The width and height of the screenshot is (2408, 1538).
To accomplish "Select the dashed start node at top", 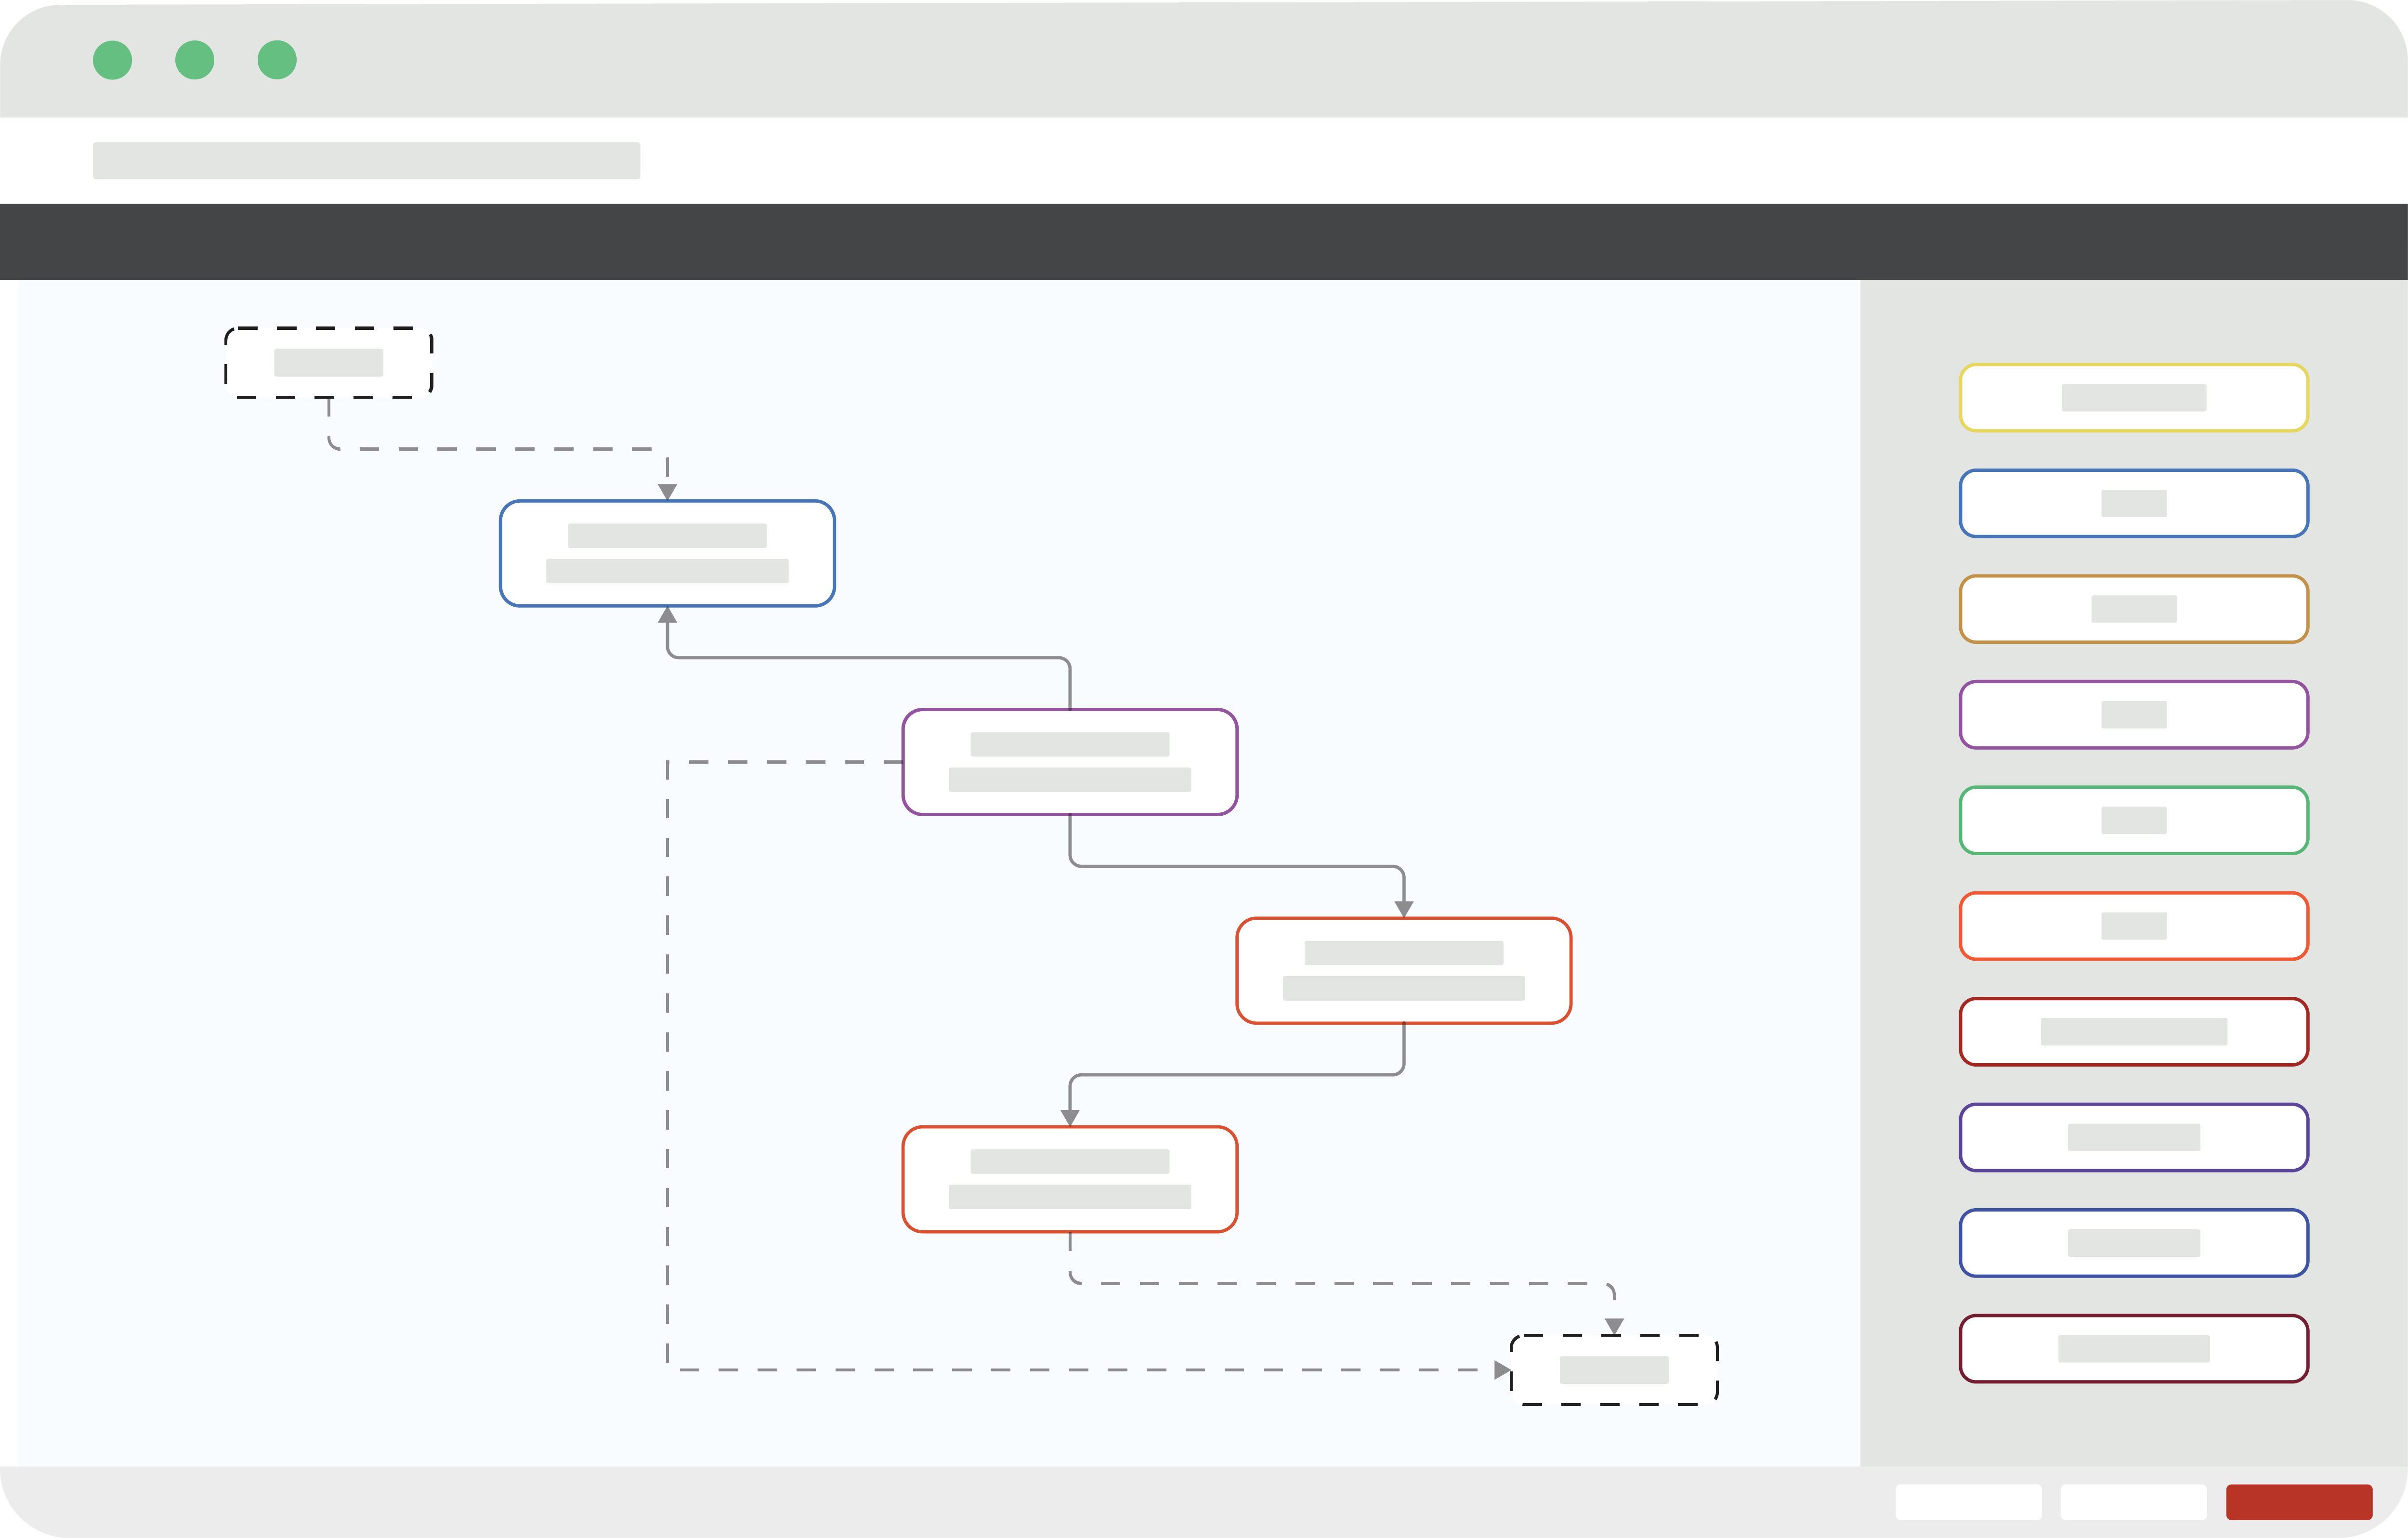I will point(329,362).
